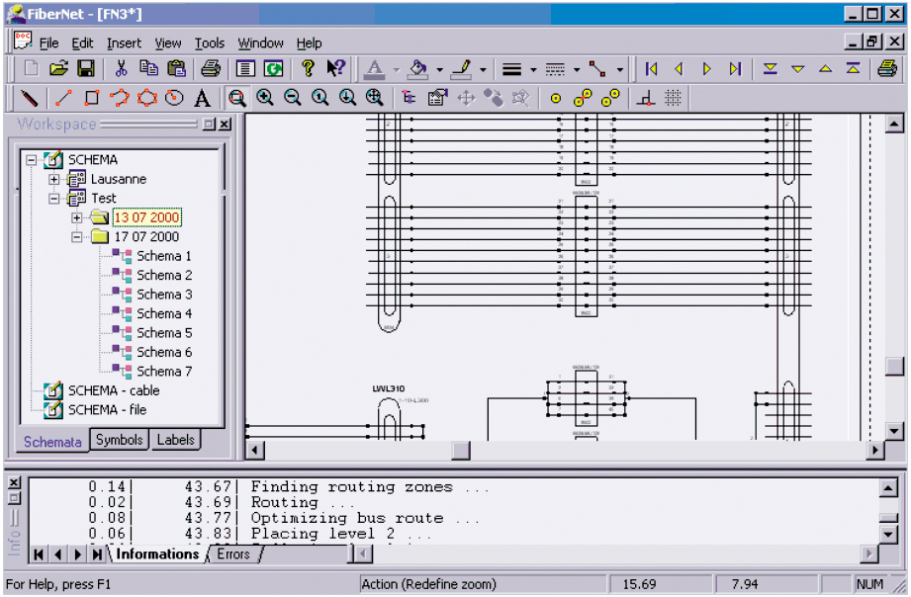911x597 pixels.
Task: Close the Workspace panel
Action: pyautogui.click(x=225, y=125)
